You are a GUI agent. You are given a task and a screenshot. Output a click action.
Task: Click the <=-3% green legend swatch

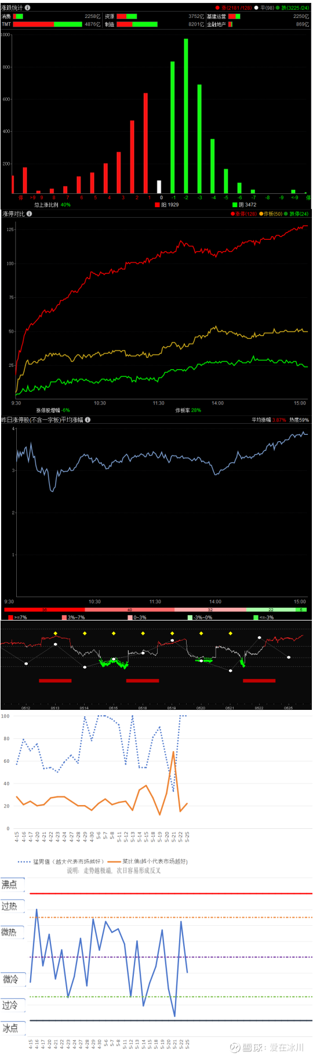[256, 618]
